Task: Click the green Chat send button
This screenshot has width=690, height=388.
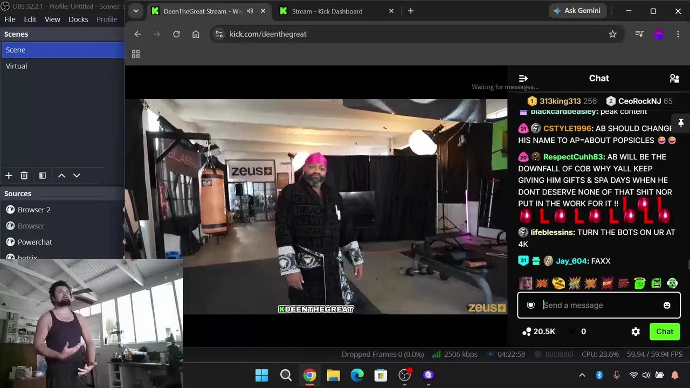Action: [664, 331]
